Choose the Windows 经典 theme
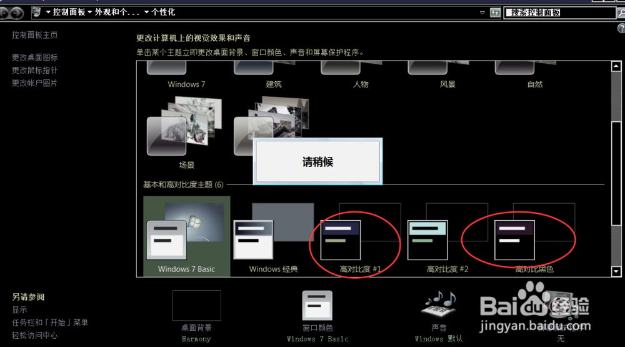Image resolution: width=625 pixels, height=347 pixels. pos(274,238)
